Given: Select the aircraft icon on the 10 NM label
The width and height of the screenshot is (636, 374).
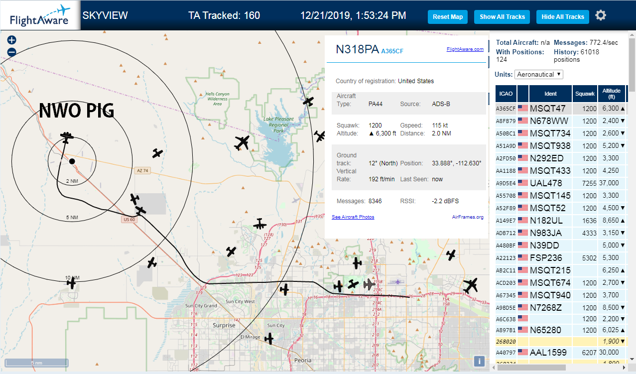Looking at the screenshot, I should point(72,283).
